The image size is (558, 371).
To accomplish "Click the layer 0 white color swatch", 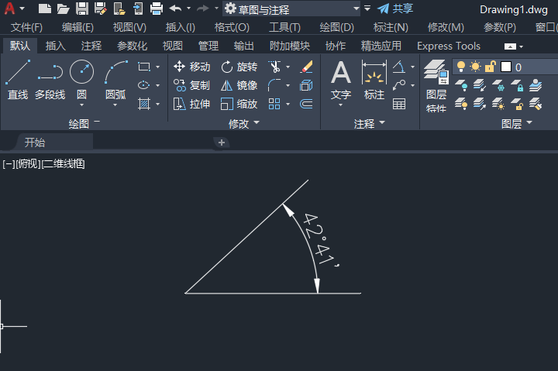I will click(506, 67).
